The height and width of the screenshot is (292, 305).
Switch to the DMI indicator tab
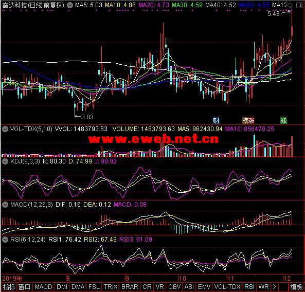pyautogui.click(x=62, y=287)
